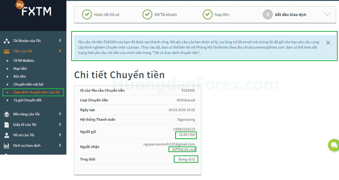Click the Mở Tài khoản checkmark icon
The image size is (339, 180).
point(147,14)
